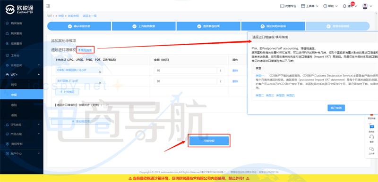Image resolution: width=378 pixels, height=182 pixels.
Task: Open the 通知 dropdown arrow
Action: [356, 6]
